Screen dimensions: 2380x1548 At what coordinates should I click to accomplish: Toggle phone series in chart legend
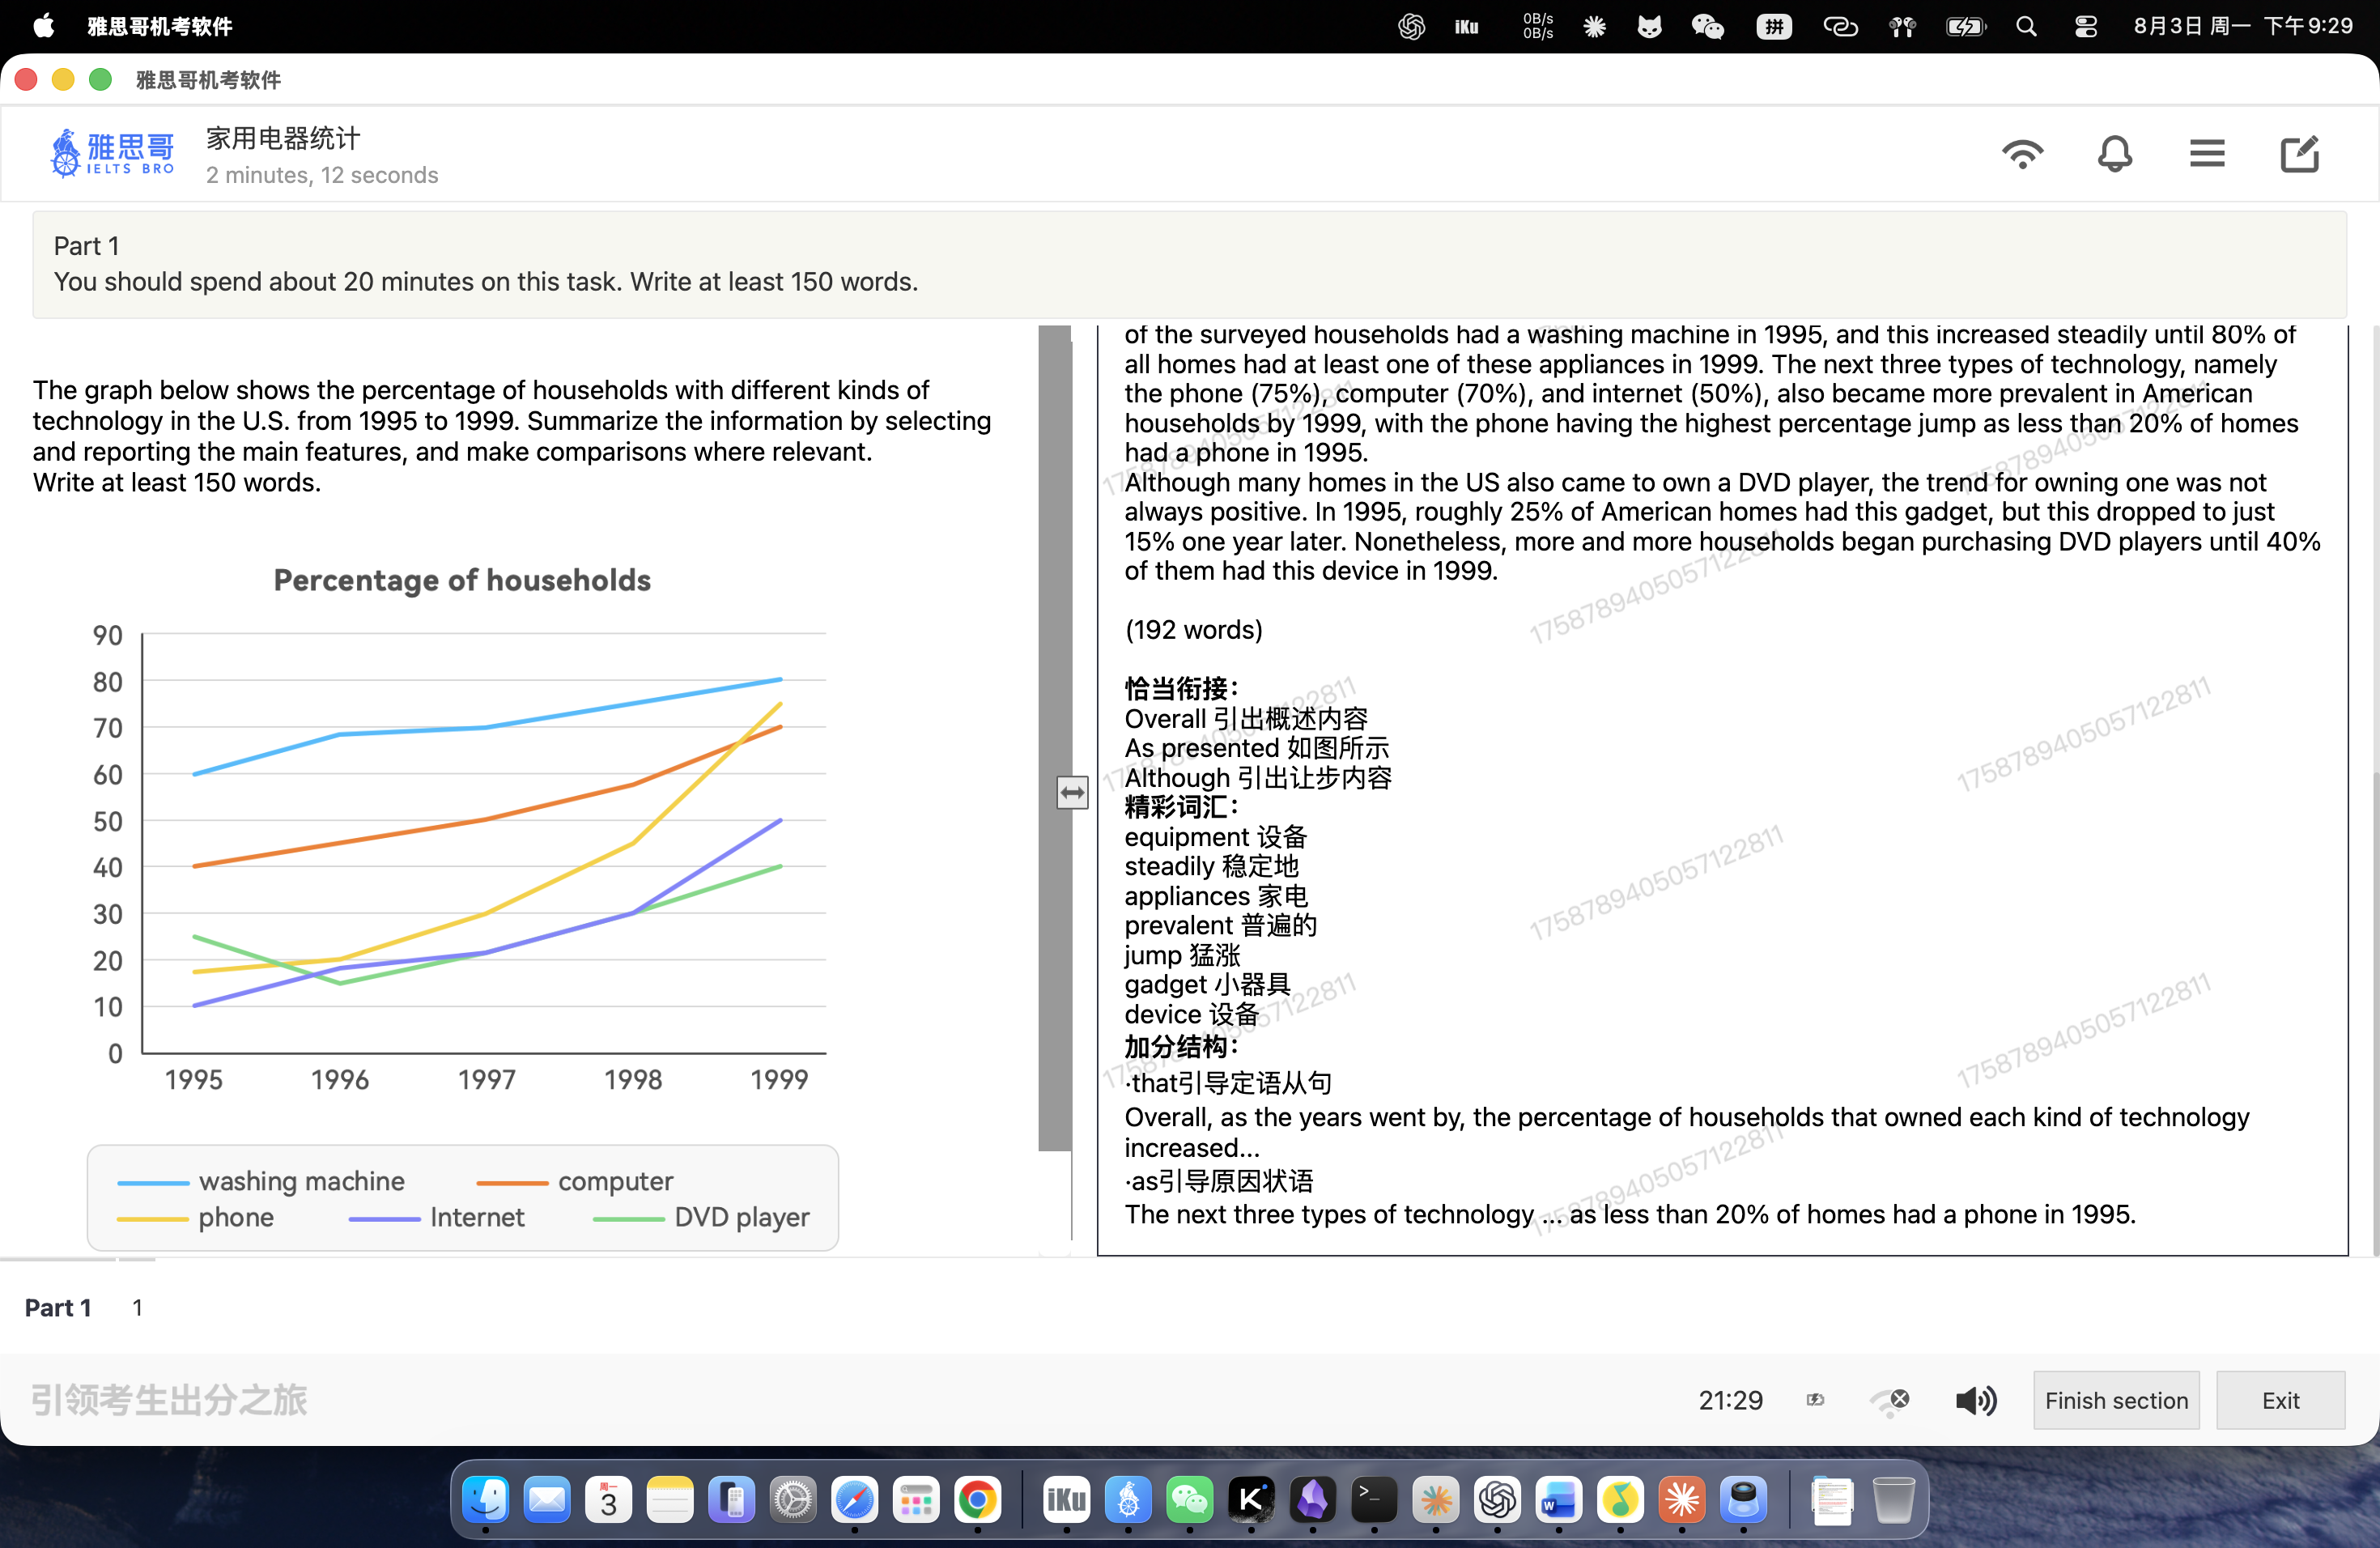[x=196, y=1217]
